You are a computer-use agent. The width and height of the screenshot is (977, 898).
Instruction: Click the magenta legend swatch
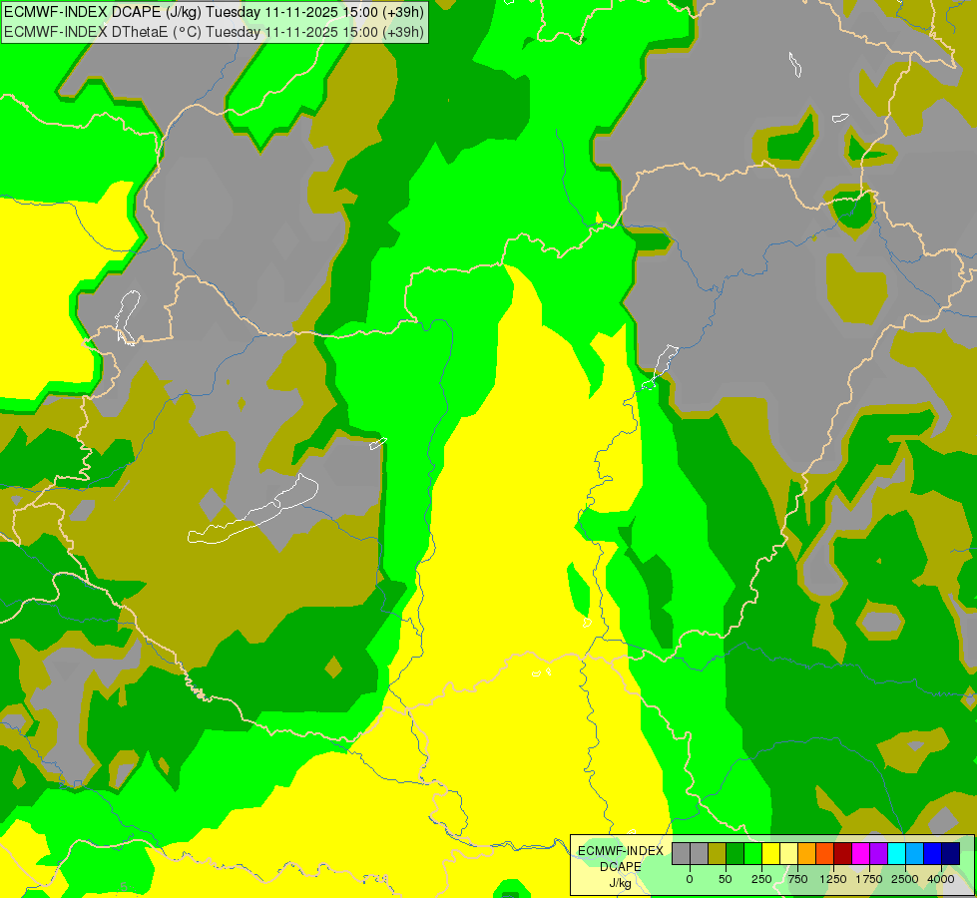click(x=861, y=854)
